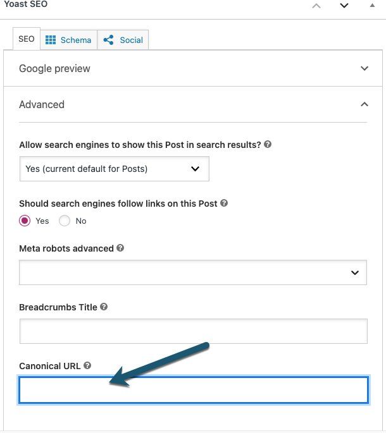This screenshot has height=433, width=386.
Task: Select Yes for following links
Action: tap(25, 221)
